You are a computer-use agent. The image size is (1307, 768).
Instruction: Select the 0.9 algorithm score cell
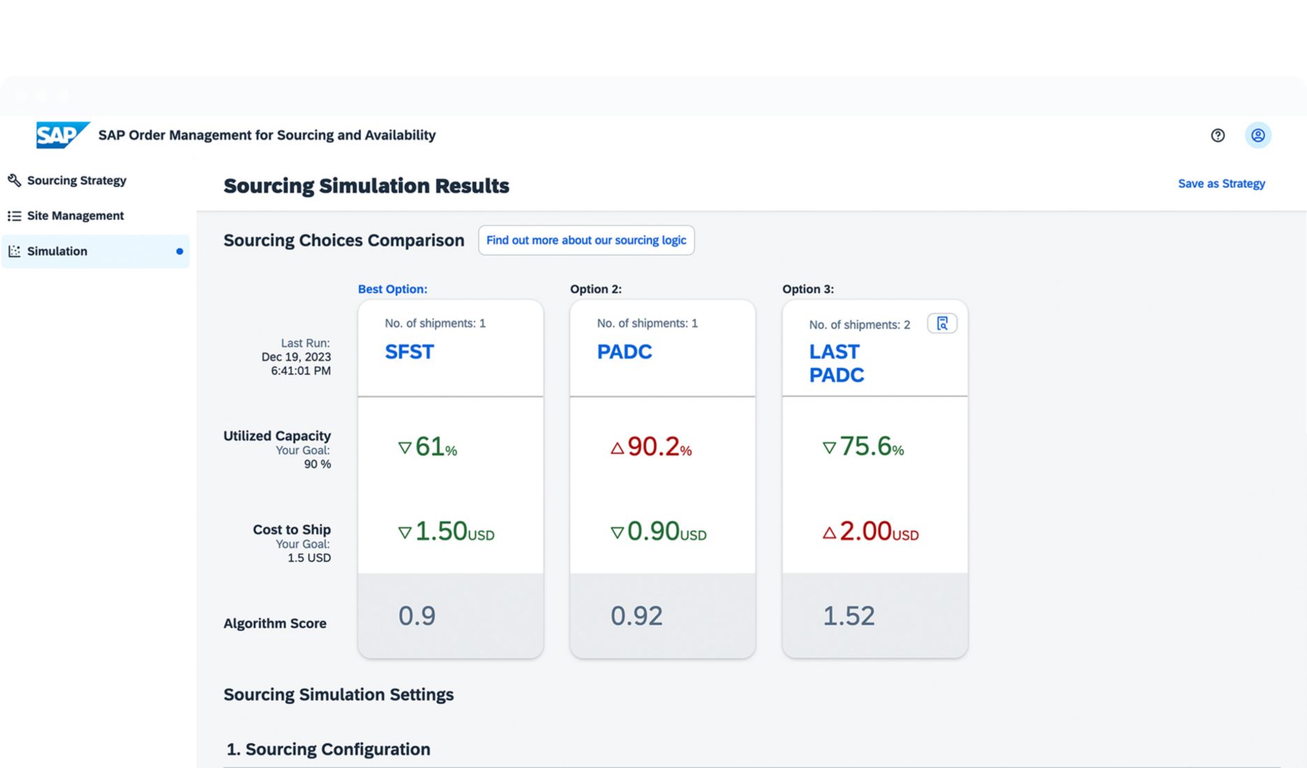[417, 616]
